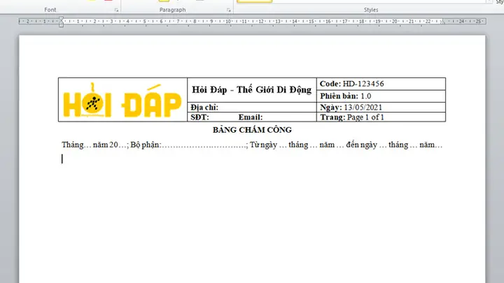The width and height of the screenshot is (504, 283).
Task: Click the Hỏi Đáp logo image
Action: pos(122,100)
